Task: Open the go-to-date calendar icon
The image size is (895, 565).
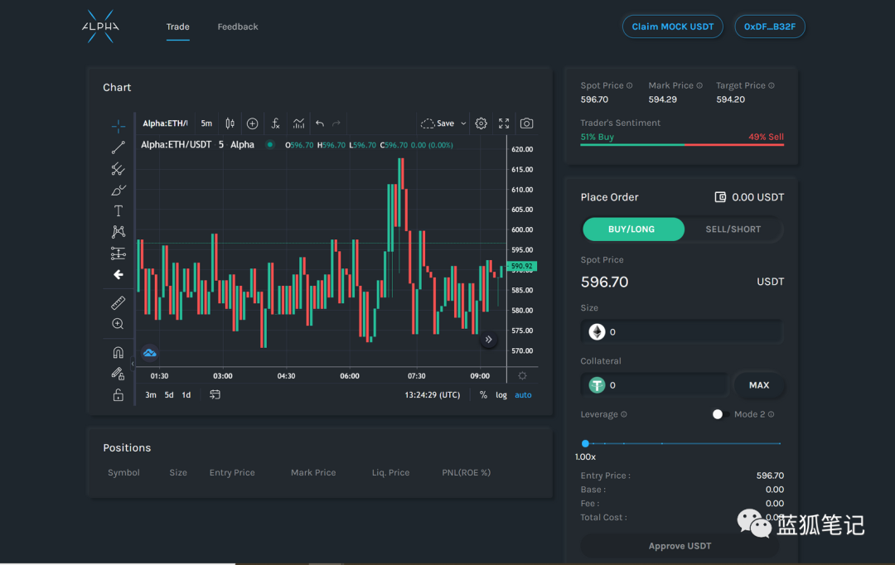Action: pyautogui.click(x=215, y=395)
